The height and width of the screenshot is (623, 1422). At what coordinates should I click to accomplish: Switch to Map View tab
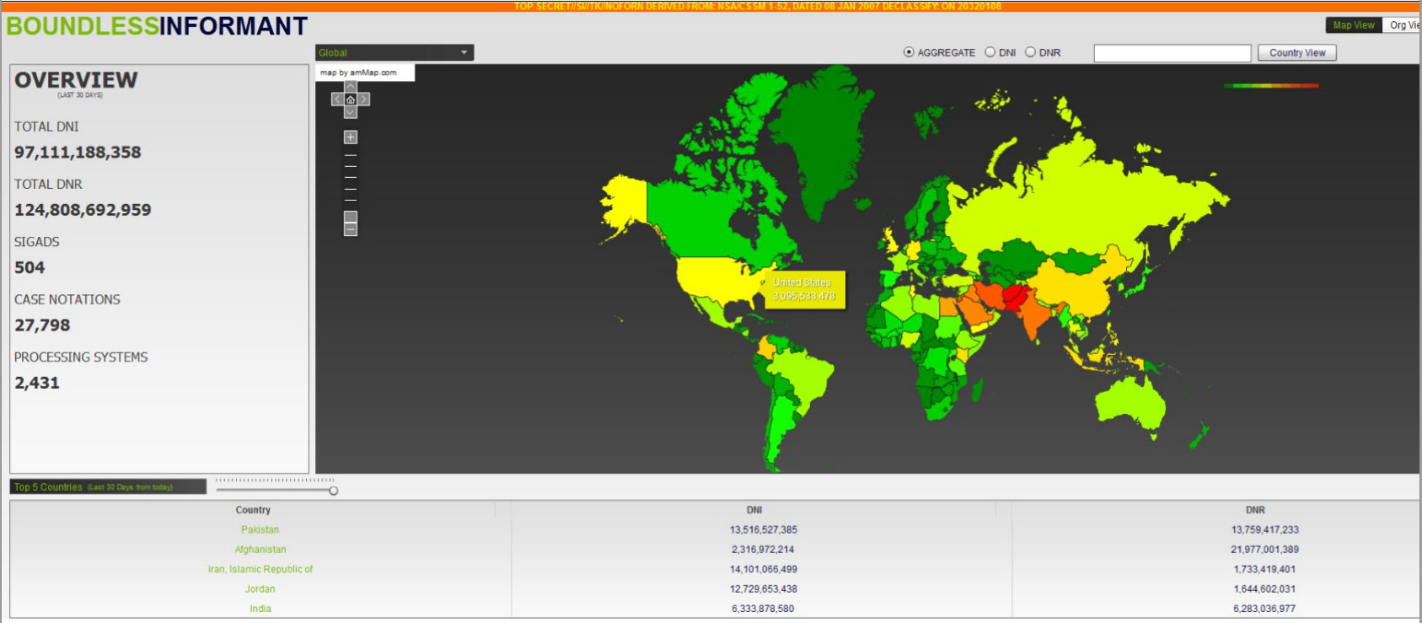[1353, 25]
